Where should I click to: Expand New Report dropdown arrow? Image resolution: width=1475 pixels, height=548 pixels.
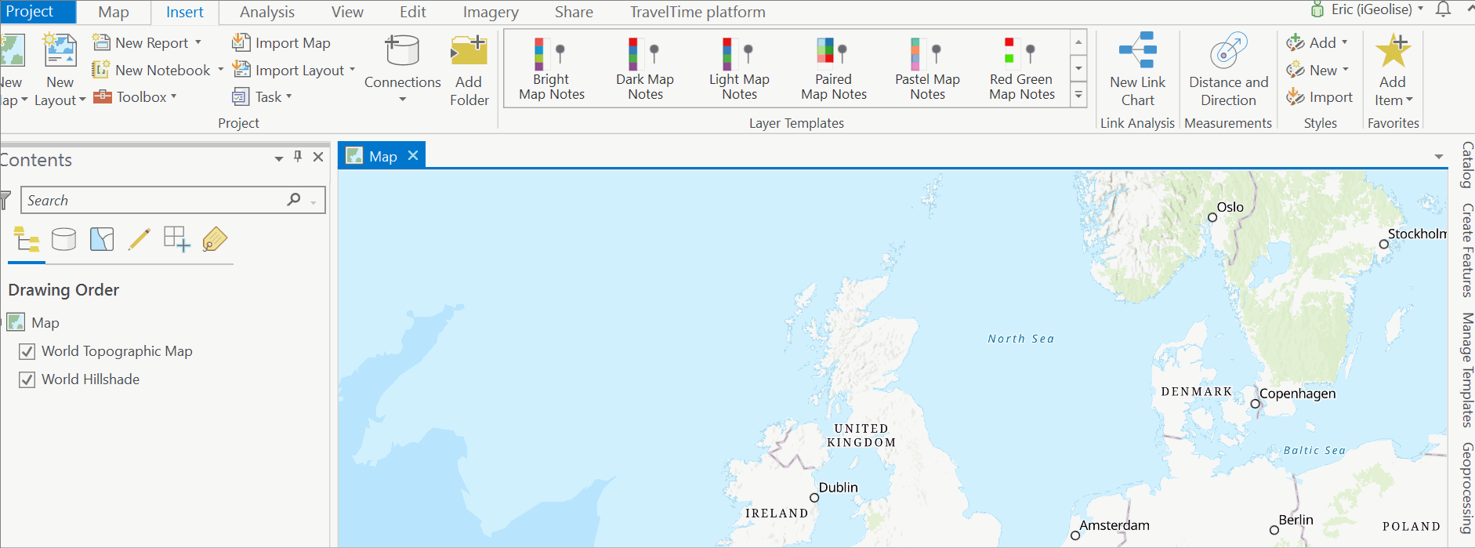198,42
